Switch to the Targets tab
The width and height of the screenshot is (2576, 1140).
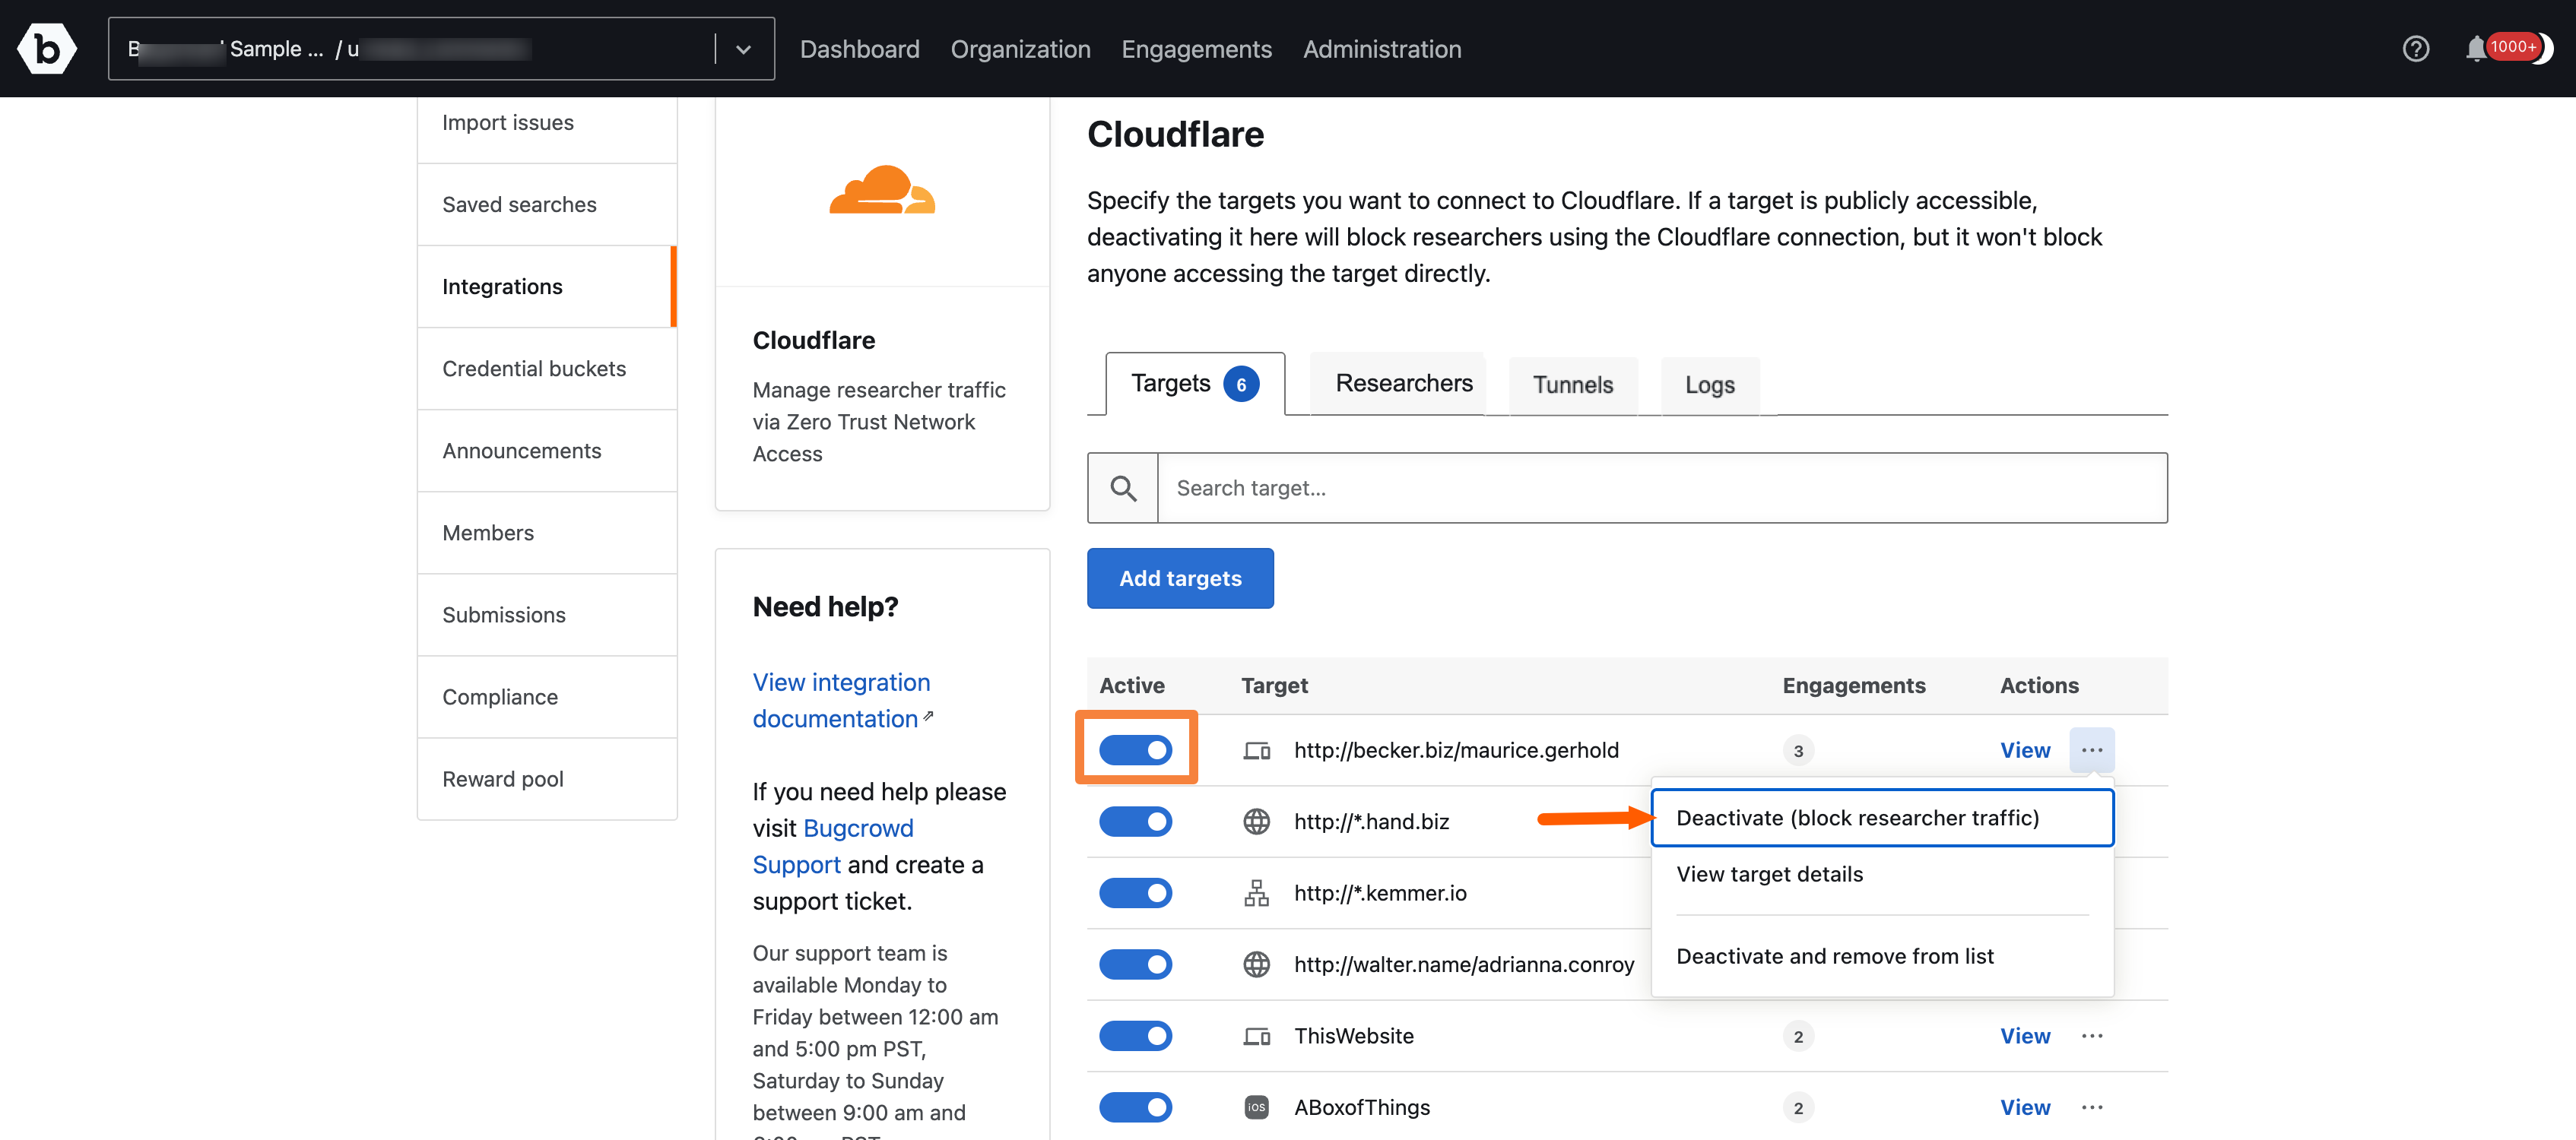(x=1195, y=384)
